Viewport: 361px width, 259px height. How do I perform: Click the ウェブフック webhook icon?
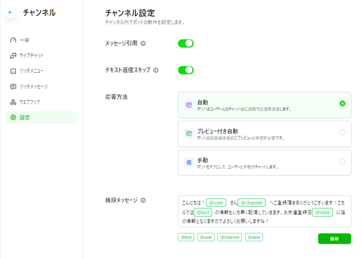13,102
